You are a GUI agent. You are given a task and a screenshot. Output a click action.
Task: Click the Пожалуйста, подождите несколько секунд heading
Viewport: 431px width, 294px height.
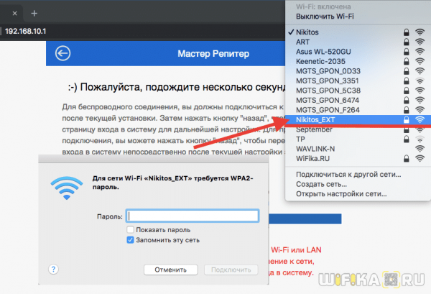pos(177,87)
